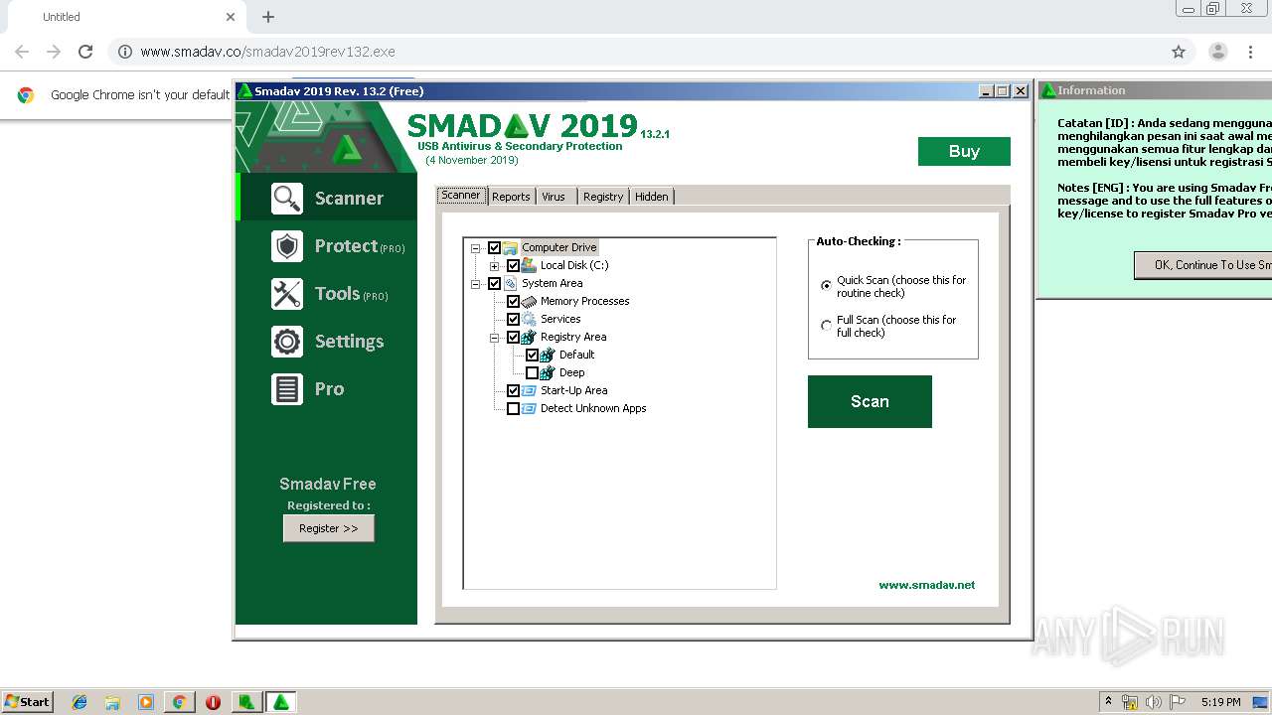Open the www.smadav.net link
Image resolution: width=1272 pixels, height=715 pixels.
927,585
